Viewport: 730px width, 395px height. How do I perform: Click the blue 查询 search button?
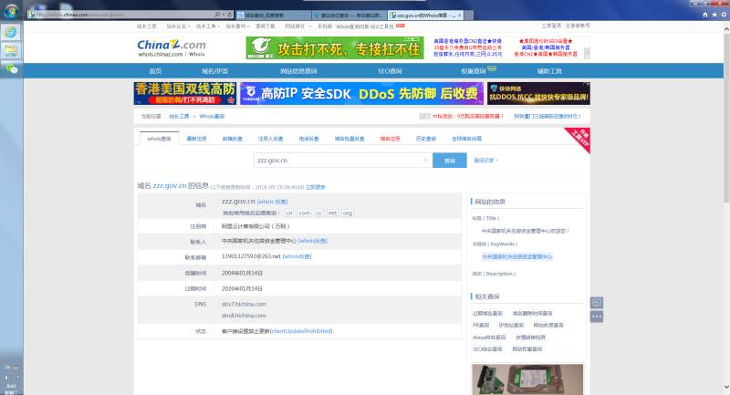click(x=449, y=160)
